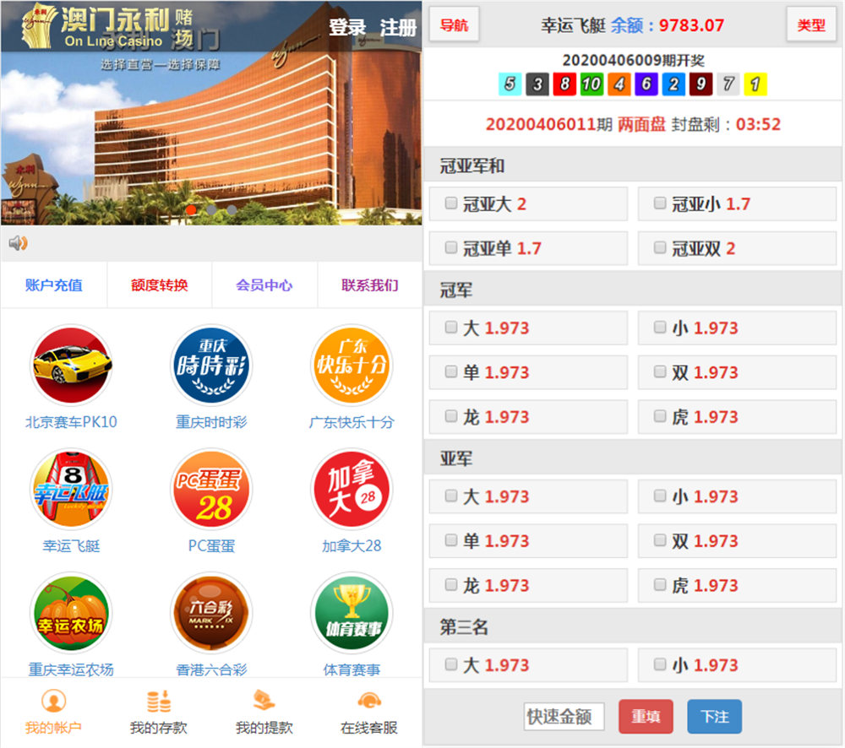Open the 重庆时时彩 game icon
Viewport: 845px width, 748px height.
(211, 366)
